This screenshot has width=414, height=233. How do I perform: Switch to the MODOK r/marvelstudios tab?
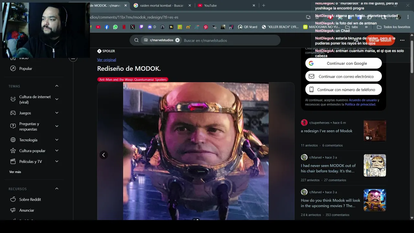coord(107,6)
